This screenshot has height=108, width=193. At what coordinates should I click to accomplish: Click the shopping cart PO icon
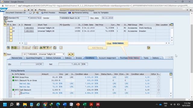click(x=5, y=18)
